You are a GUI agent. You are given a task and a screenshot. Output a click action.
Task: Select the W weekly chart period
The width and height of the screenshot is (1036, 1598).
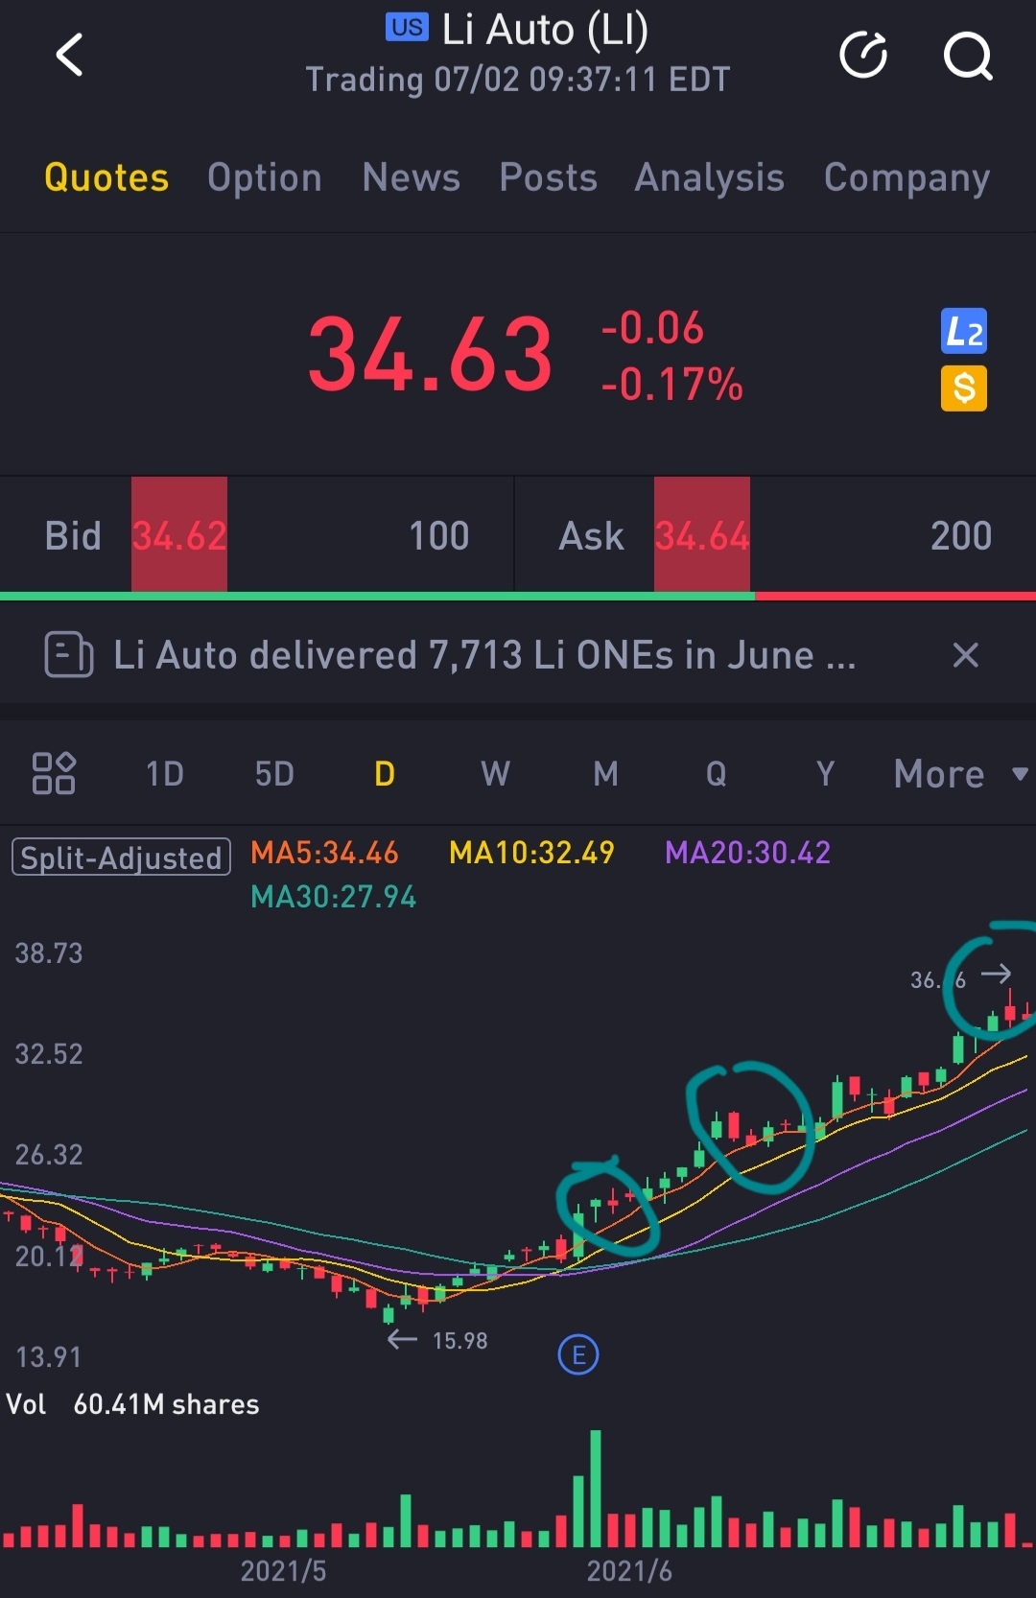pyautogui.click(x=495, y=774)
